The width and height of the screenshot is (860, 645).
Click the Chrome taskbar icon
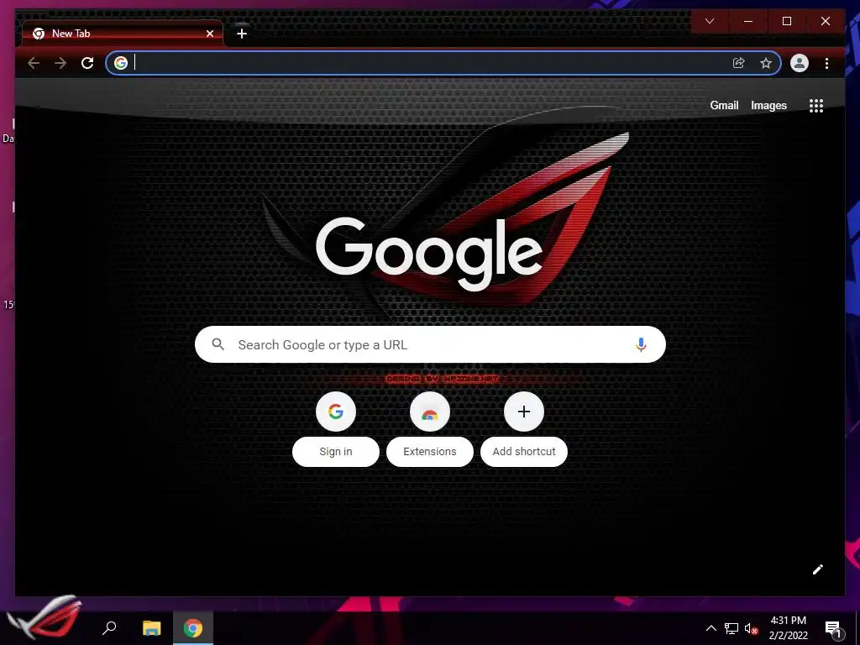coord(192,628)
